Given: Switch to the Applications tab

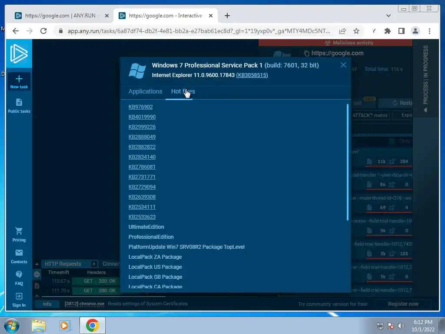Looking at the screenshot, I should coord(145,91).
